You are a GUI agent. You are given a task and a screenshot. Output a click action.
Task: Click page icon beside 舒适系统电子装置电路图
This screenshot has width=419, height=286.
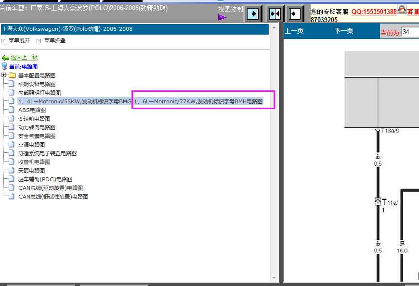[x=11, y=153]
